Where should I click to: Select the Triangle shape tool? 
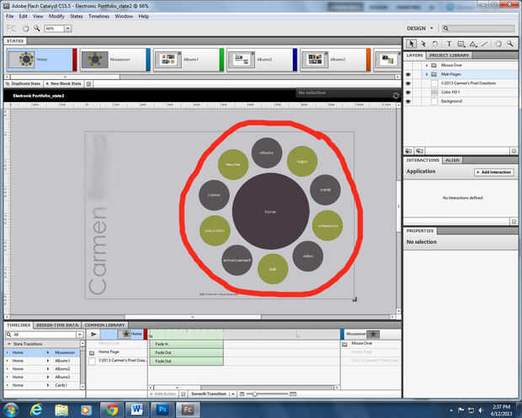(473, 44)
